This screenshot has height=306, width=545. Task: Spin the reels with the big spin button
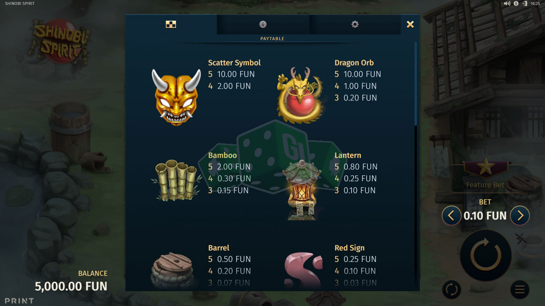click(486, 255)
